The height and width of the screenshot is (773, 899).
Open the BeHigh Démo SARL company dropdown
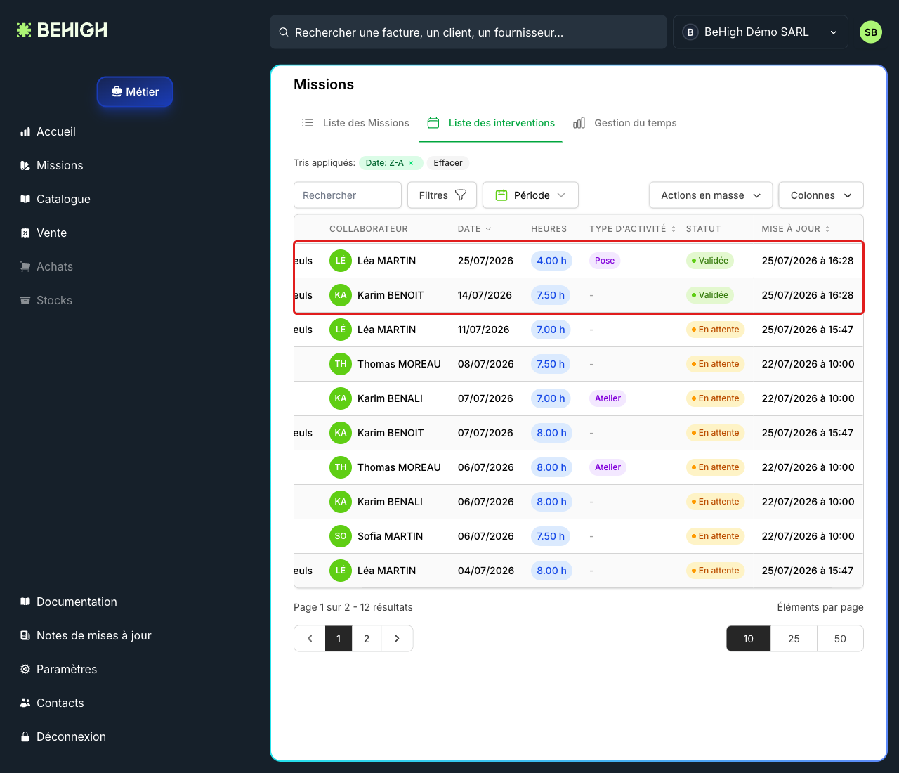(761, 32)
